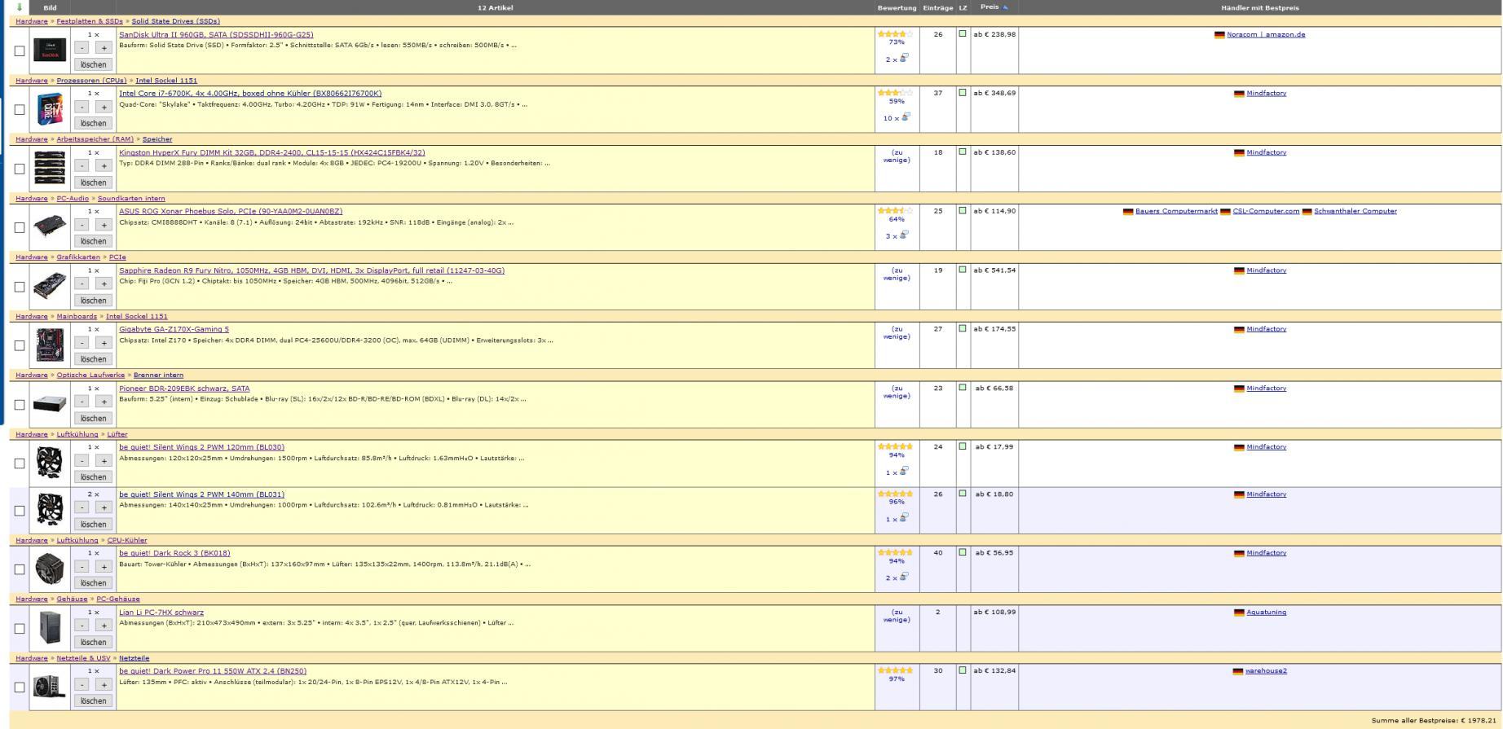Decrease quantity of ASUS ROG Xonar Phoebus
This screenshot has width=1503, height=729.
(82, 225)
